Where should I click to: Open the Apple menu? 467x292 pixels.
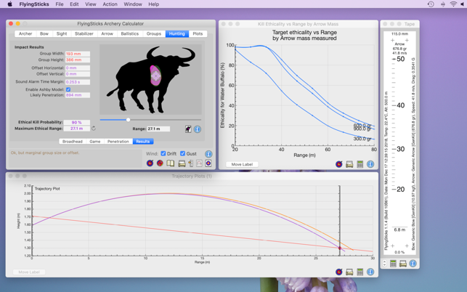click(10, 4)
